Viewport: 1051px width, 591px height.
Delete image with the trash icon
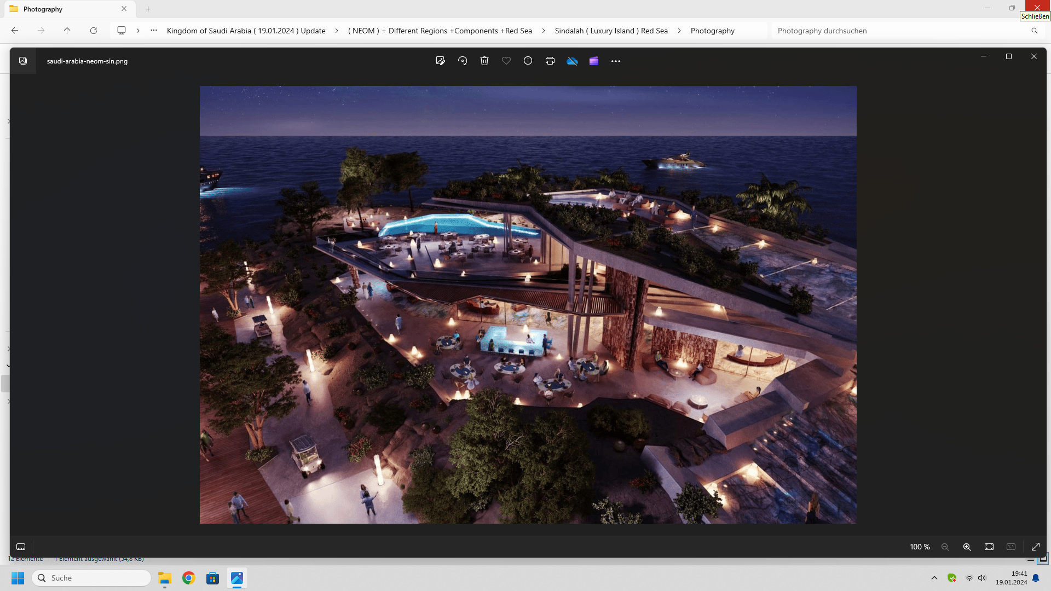coord(484,61)
